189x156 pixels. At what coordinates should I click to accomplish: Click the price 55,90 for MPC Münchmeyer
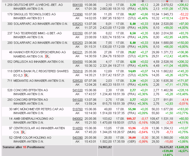pyautogui.click(x=132, y=109)
